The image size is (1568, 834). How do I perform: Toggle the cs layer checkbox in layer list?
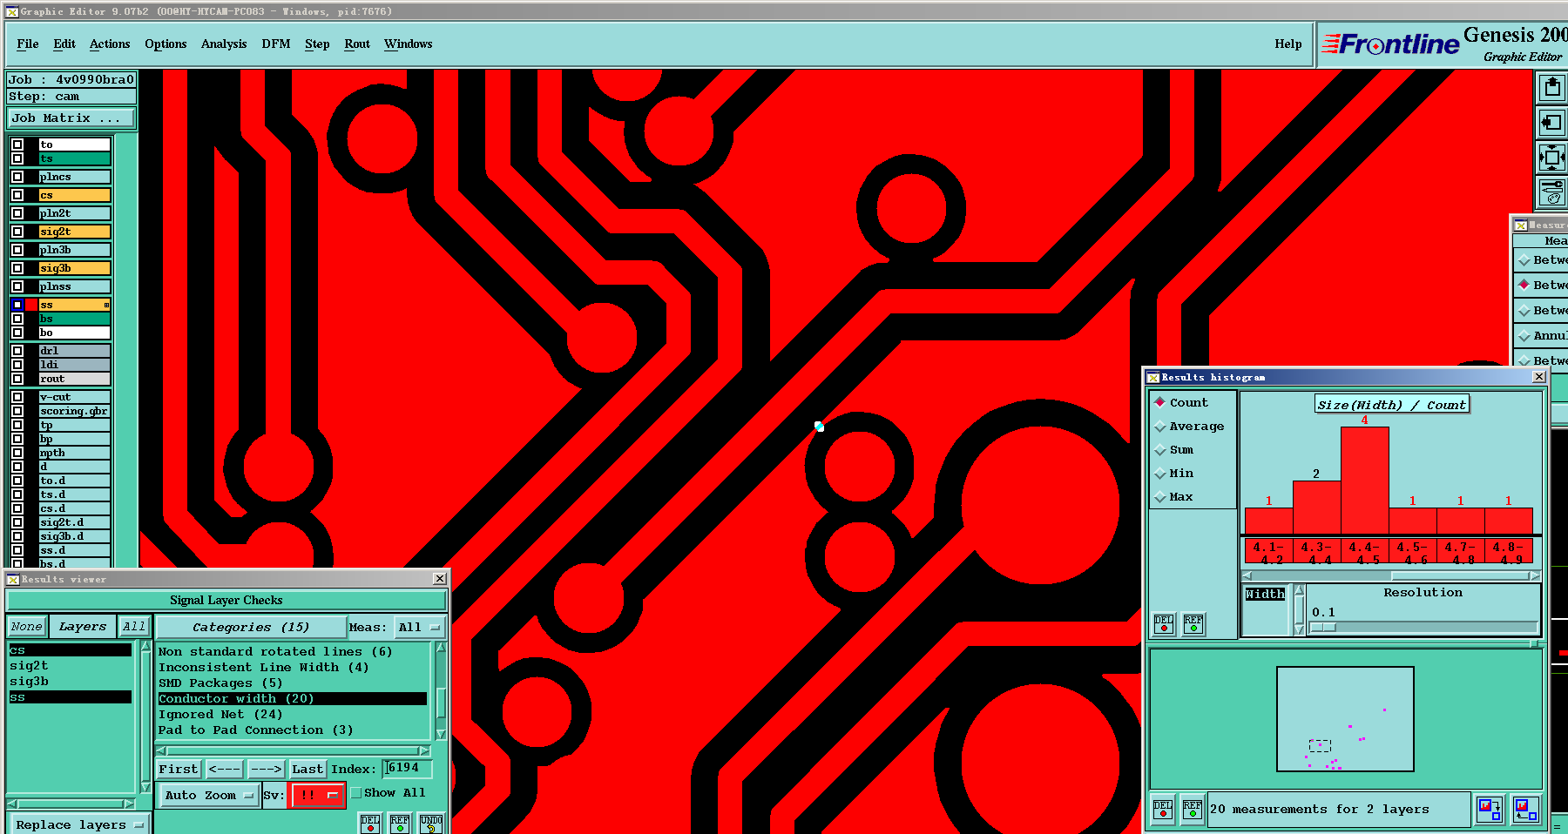17,195
